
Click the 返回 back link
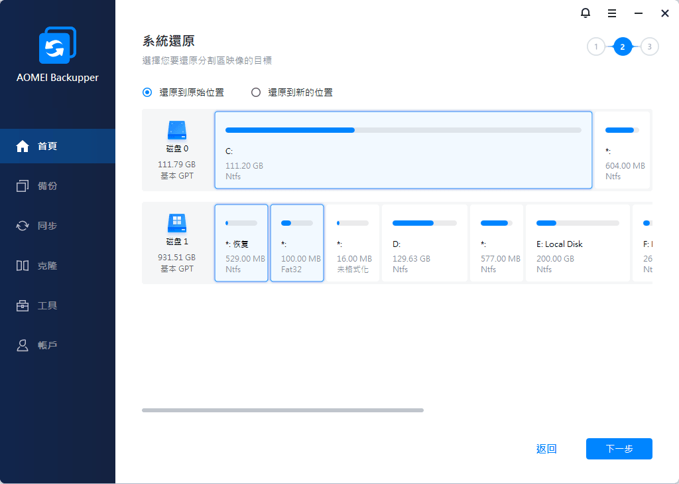pyautogui.click(x=546, y=449)
